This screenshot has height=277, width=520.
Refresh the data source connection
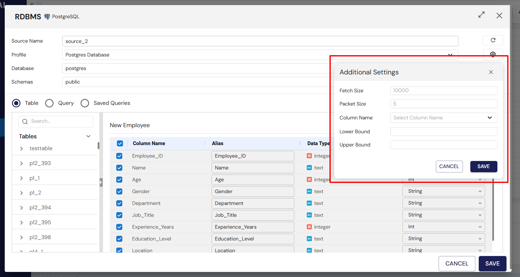click(x=493, y=40)
